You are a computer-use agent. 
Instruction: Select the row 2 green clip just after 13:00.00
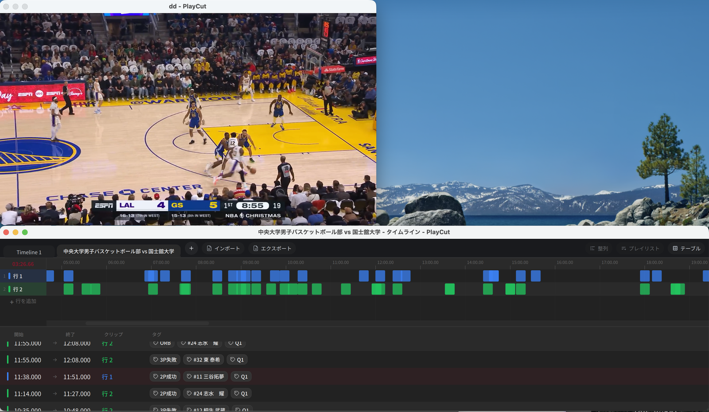(450, 289)
